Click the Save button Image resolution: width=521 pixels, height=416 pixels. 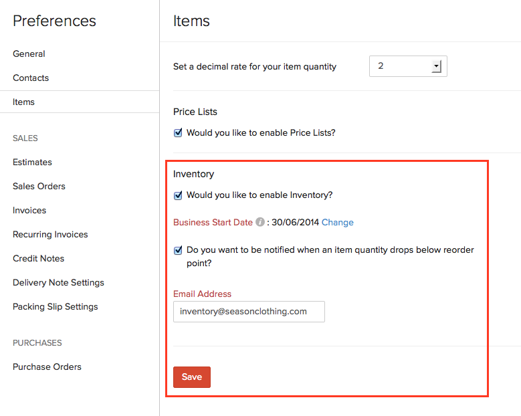pos(192,377)
